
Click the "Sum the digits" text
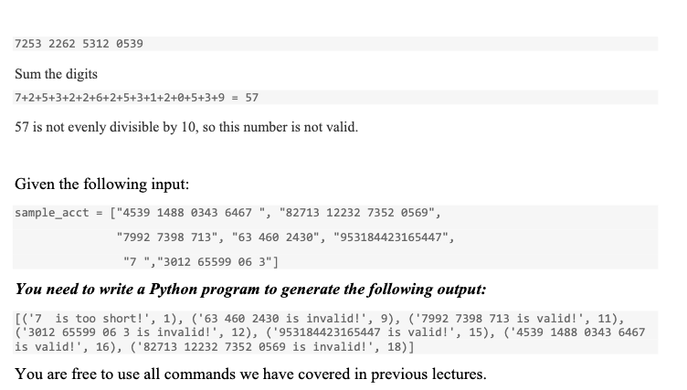click(57, 73)
